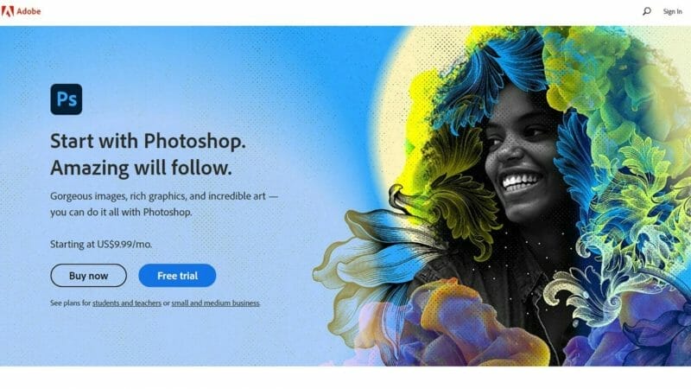Click the Buy now button
Screen dimensions: 691x389
89,276
